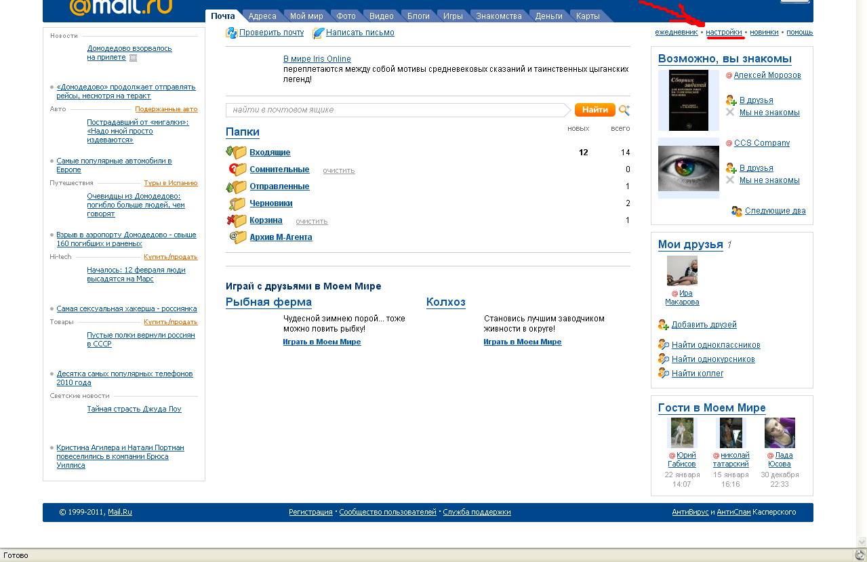Click the camera icon after Домодедово headline
Screen dimensions: 867x562
[x=133, y=58]
